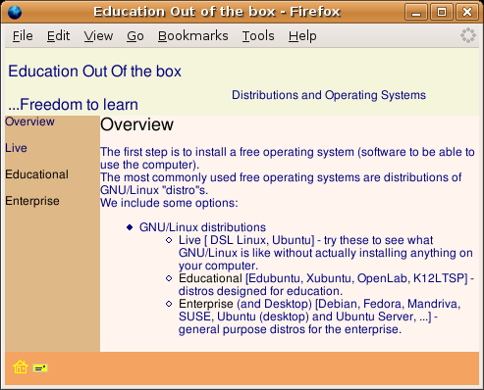Click 'distros designed for education.' text
The width and height of the screenshot is (484, 390).
(260, 291)
